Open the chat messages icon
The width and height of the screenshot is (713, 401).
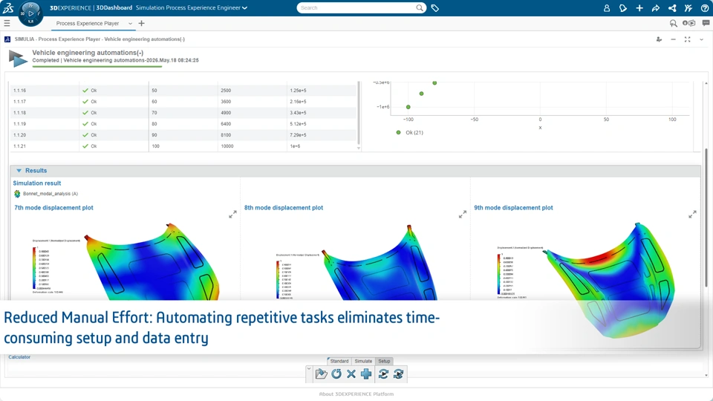point(706,23)
